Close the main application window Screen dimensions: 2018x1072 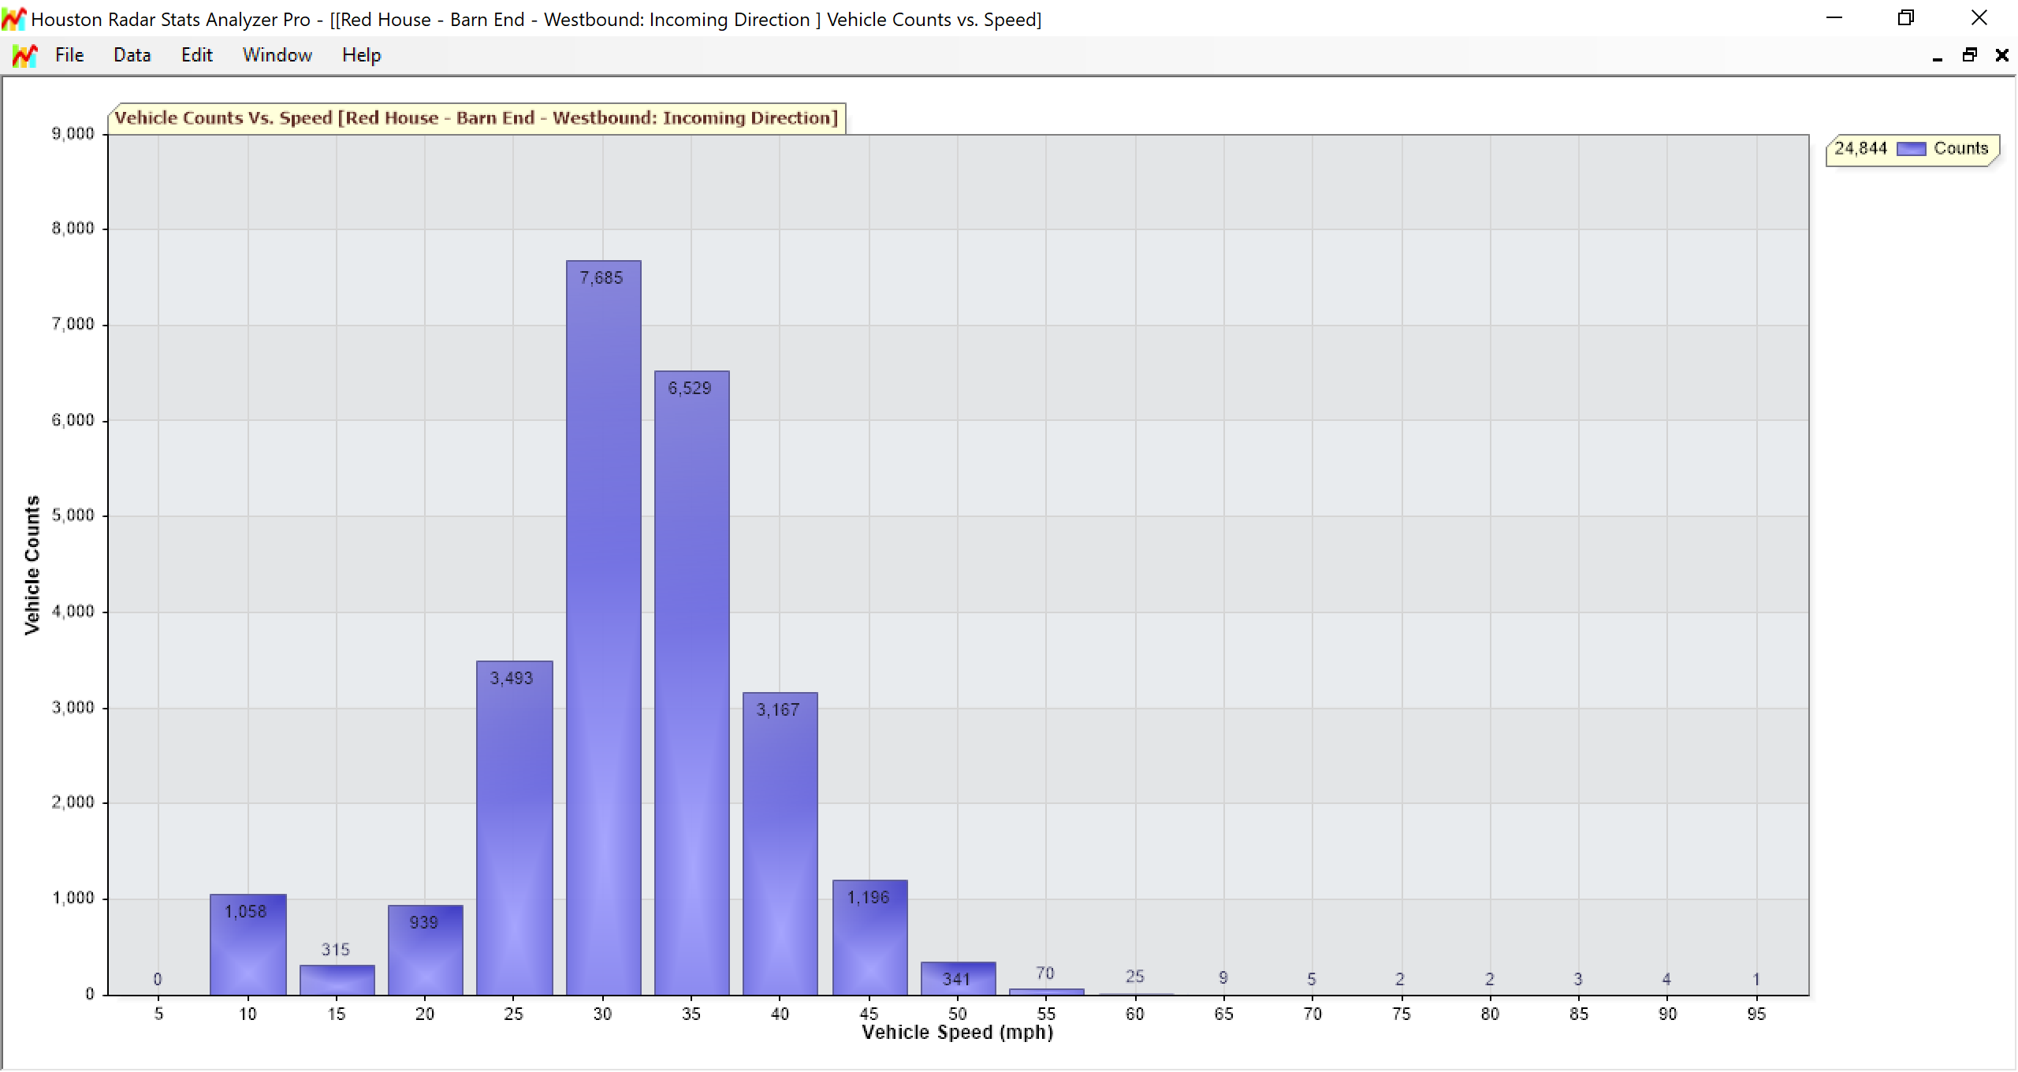tap(1979, 18)
